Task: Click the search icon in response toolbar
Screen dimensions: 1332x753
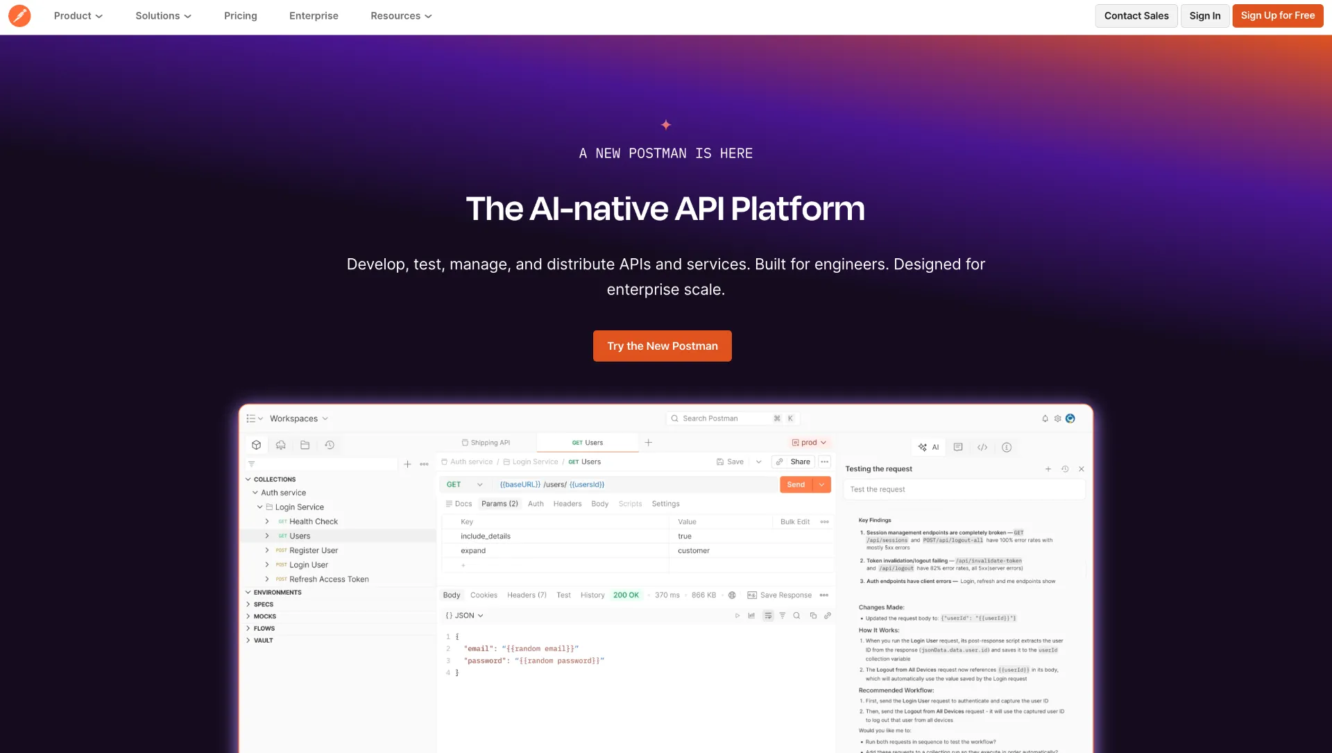Action: [x=797, y=616]
